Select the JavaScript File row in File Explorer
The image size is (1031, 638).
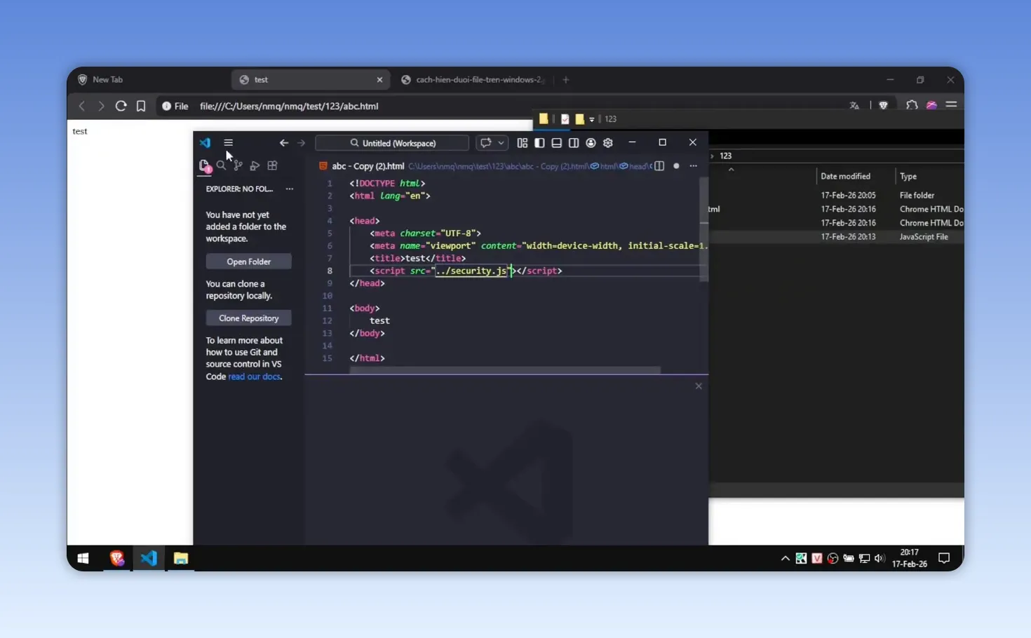pyautogui.click(x=836, y=237)
